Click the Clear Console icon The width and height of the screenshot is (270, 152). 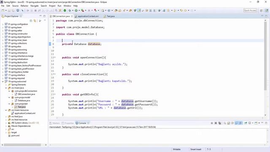pyautogui.click(x=225, y=123)
